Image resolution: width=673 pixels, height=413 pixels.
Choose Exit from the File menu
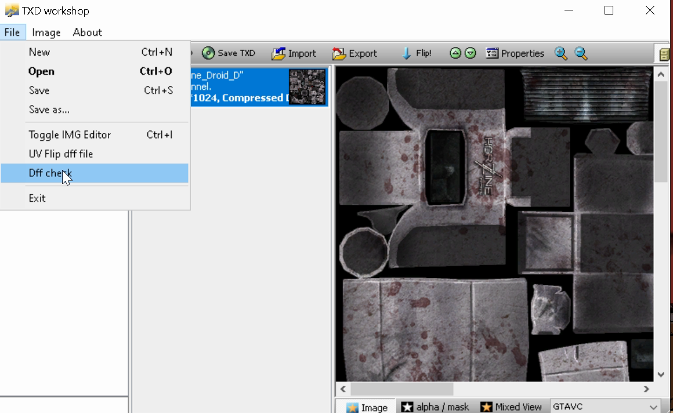(x=95, y=198)
